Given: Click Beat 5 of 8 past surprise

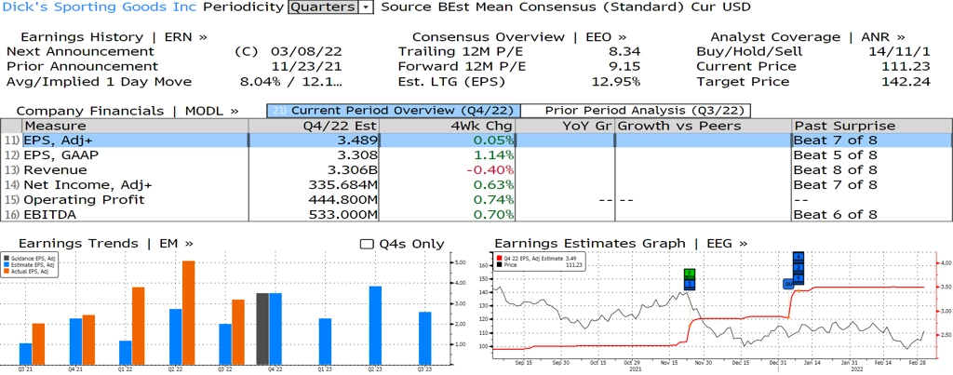Looking at the screenshot, I should point(836,155).
